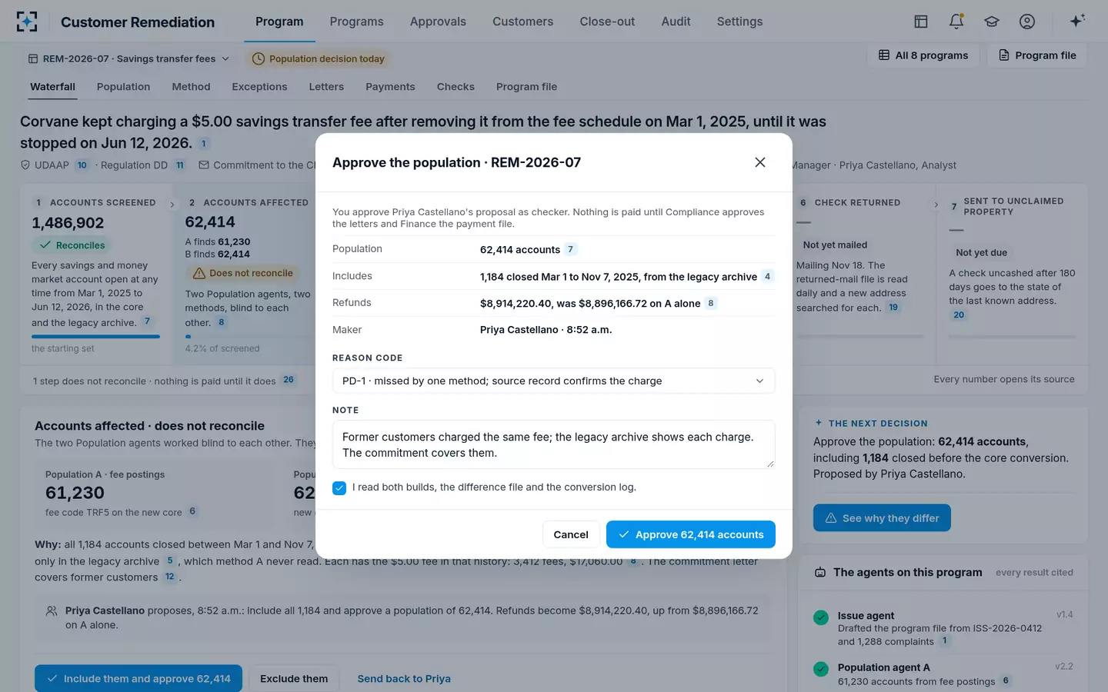Open the Approvals section
The image size is (1108, 692).
[x=438, y=22]
